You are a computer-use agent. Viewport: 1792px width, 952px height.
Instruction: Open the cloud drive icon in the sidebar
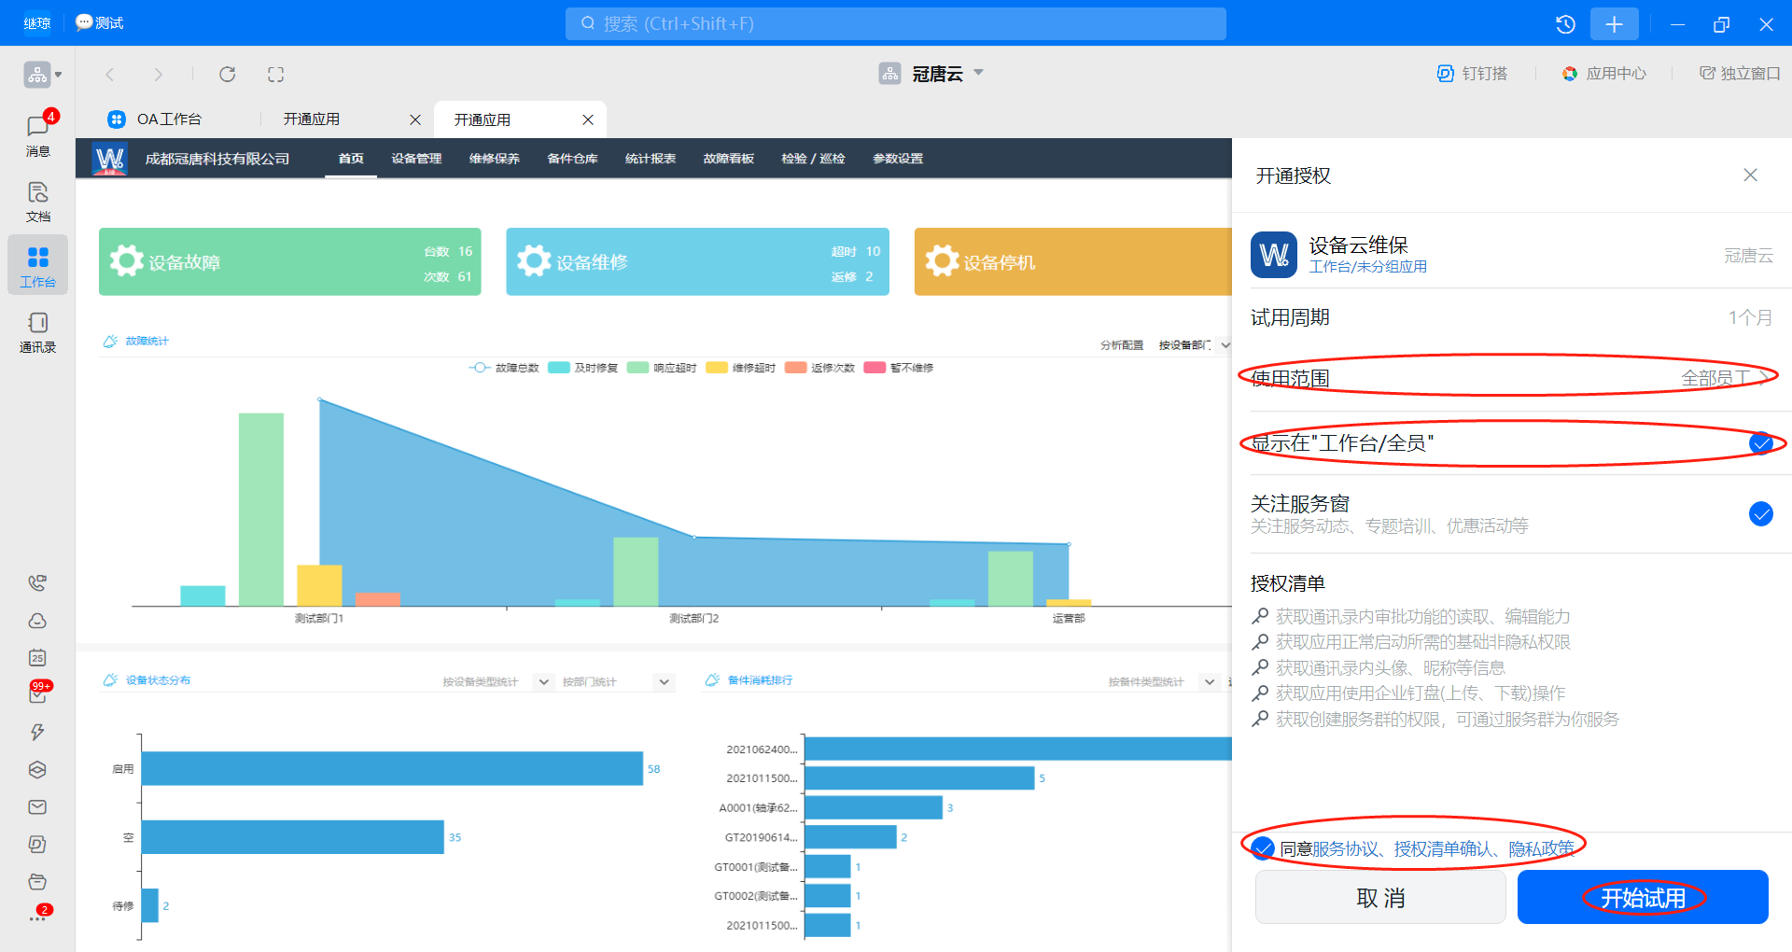click(x=37, y=621)
